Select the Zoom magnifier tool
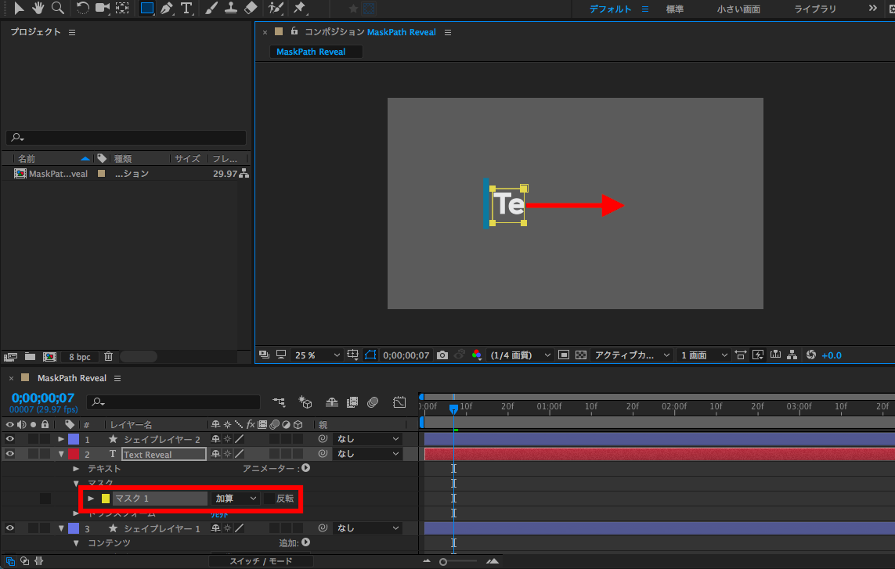The width and height of the screenshot is (895, 569). click(58, 9)
